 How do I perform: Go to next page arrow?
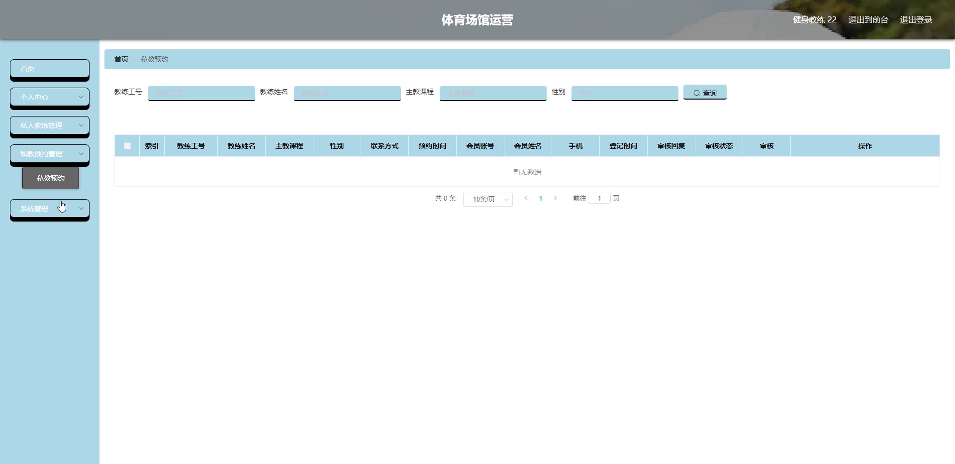click(x=555, y=198)
